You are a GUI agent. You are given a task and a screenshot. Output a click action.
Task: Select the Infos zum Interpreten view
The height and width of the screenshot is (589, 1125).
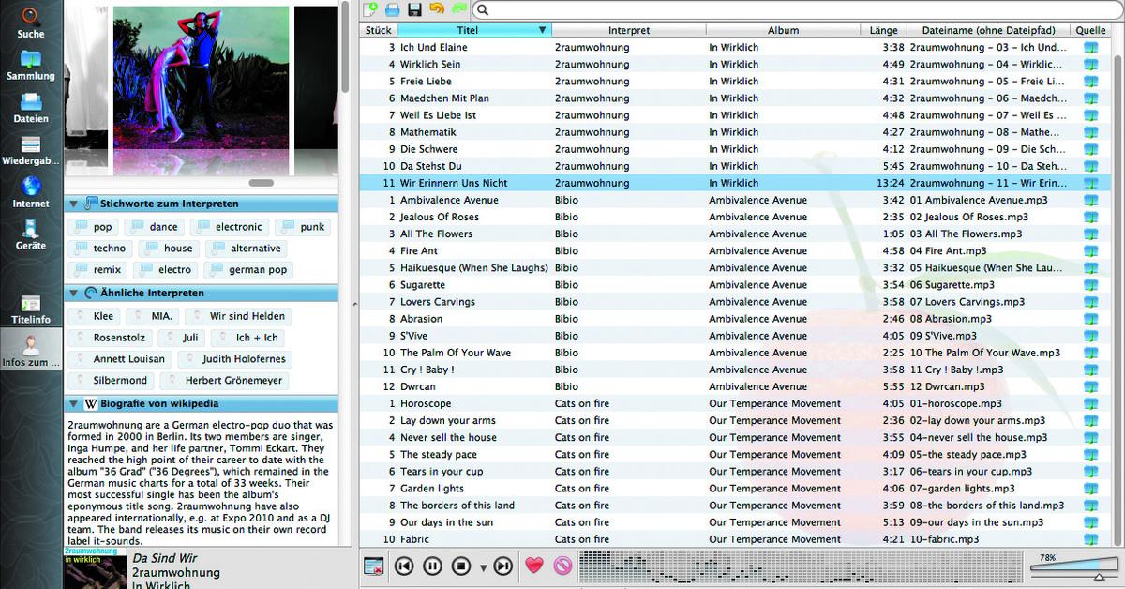tap(31, 351)
